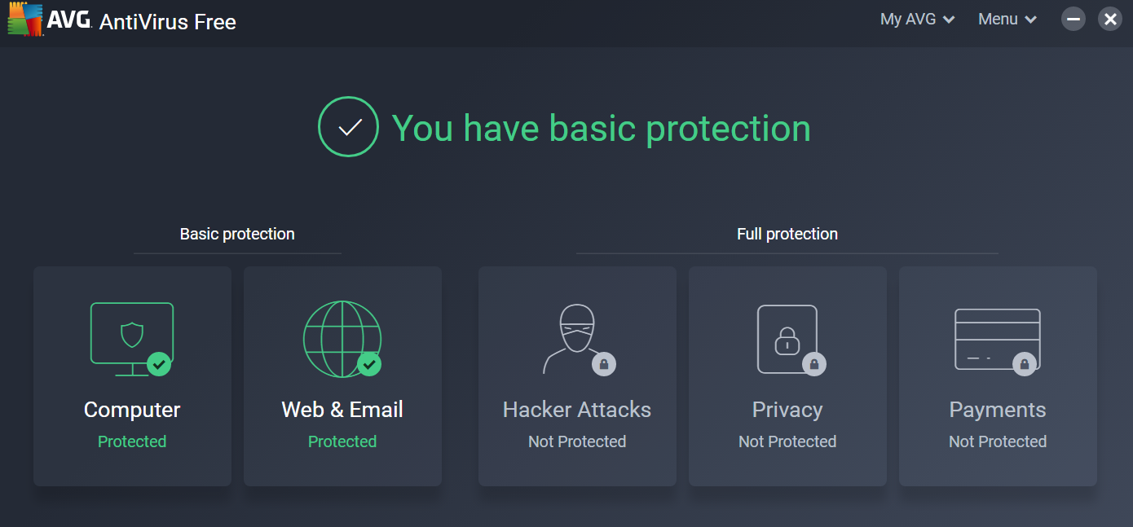The height and width of the screenshot is (527, 1133).
Task: Click the large green checkmark status circle
Action: [x=348, y=126]
